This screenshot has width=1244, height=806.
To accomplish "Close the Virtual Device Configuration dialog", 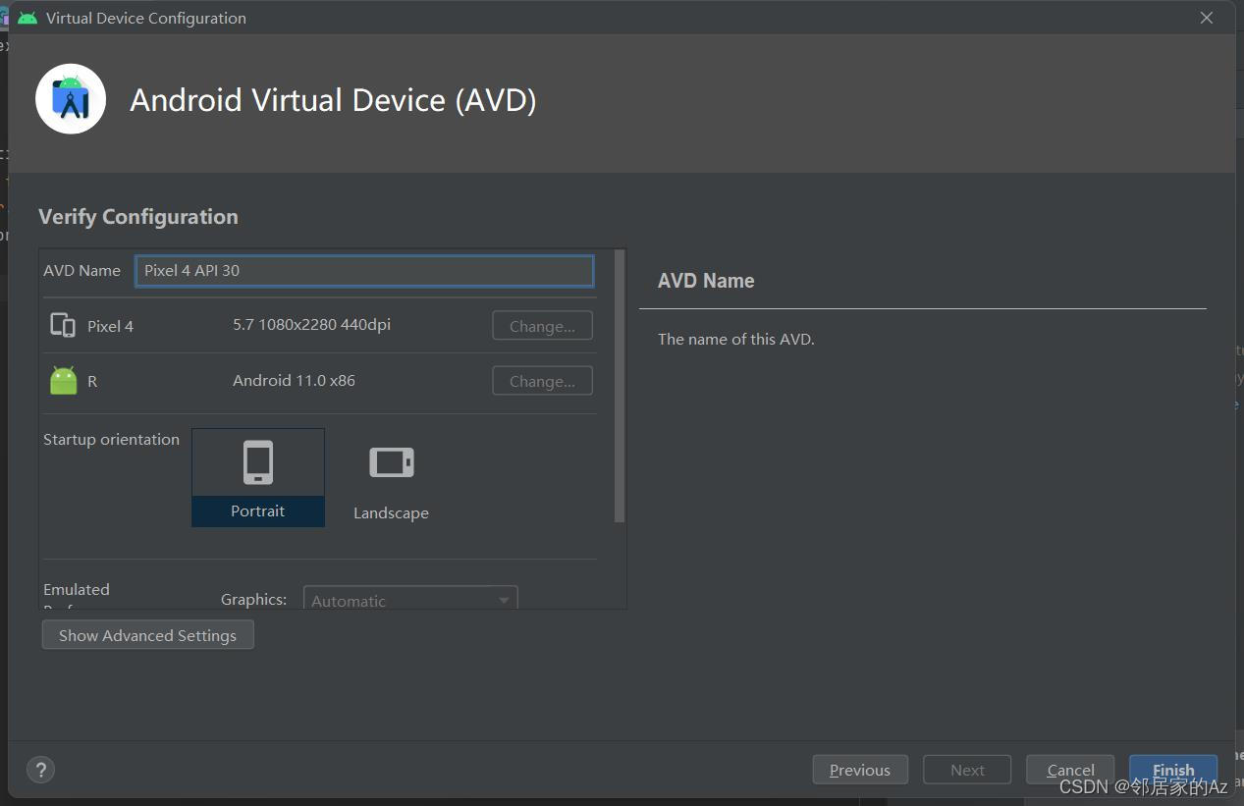I will coord(1207,18).
